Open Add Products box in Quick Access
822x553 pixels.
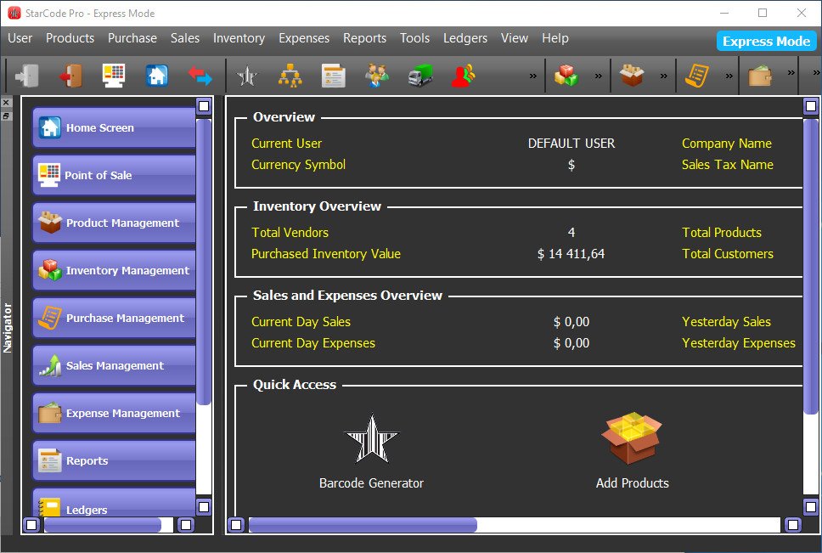coord(632,438)
